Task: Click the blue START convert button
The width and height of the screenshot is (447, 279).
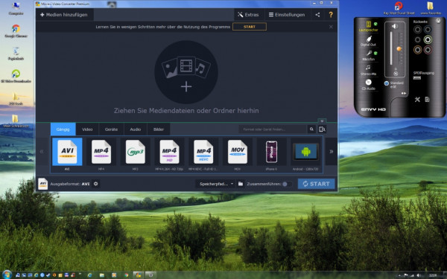Action: click(x=316, y=184)
